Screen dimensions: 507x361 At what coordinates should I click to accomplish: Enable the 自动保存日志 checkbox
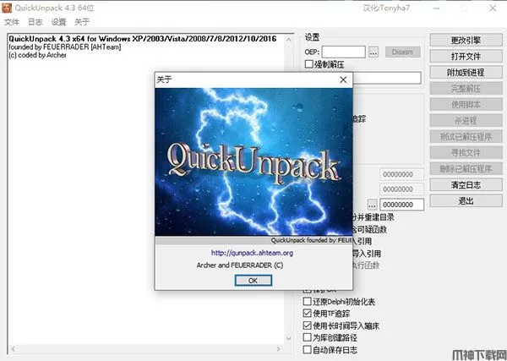point(308,350)
